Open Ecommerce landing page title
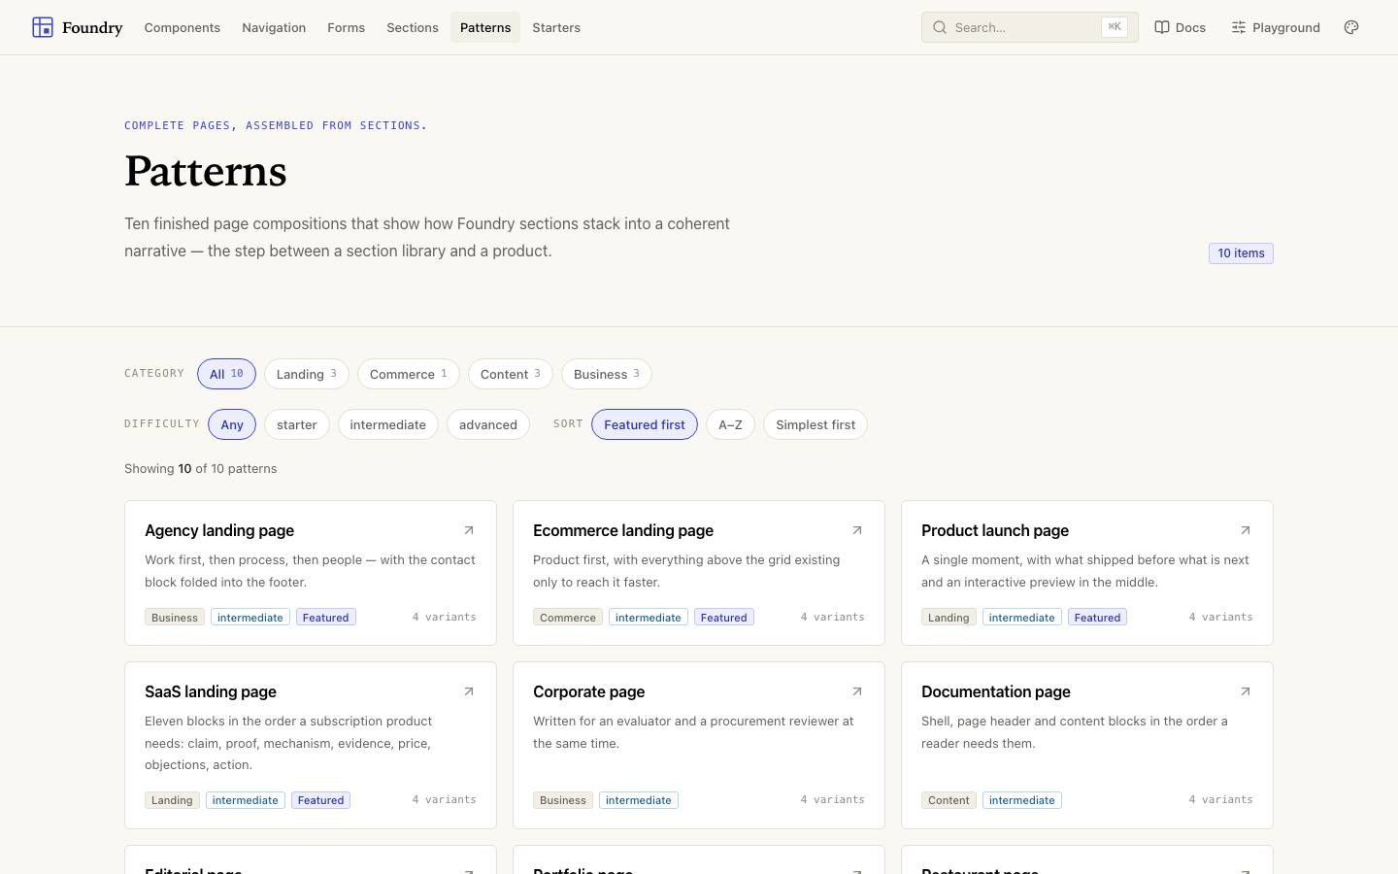 pos(623,530)
